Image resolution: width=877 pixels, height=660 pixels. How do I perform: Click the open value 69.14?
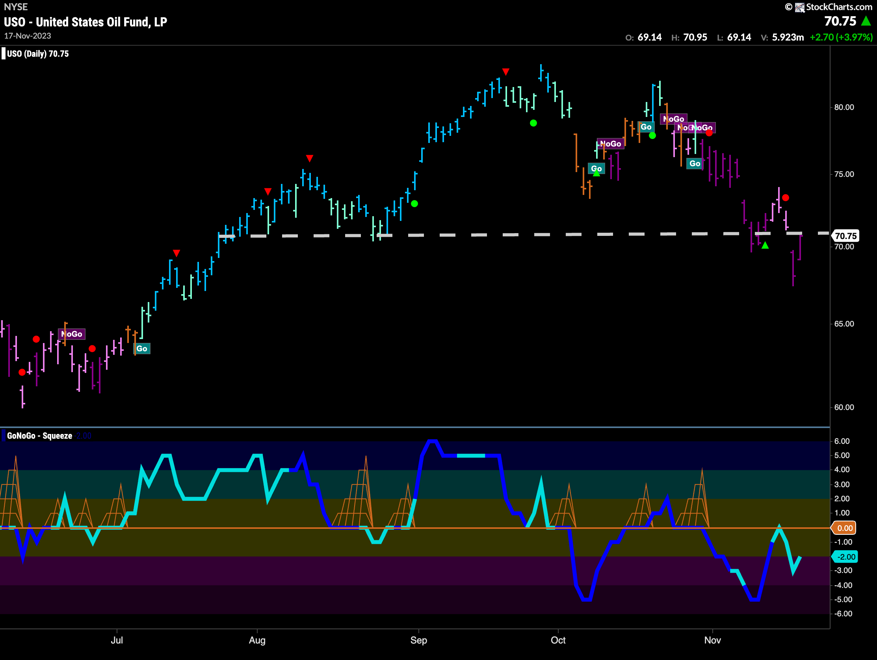point(649,38)
